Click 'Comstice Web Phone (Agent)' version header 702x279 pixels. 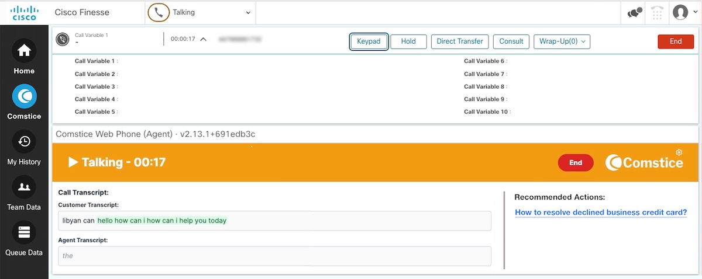[155, 134]
